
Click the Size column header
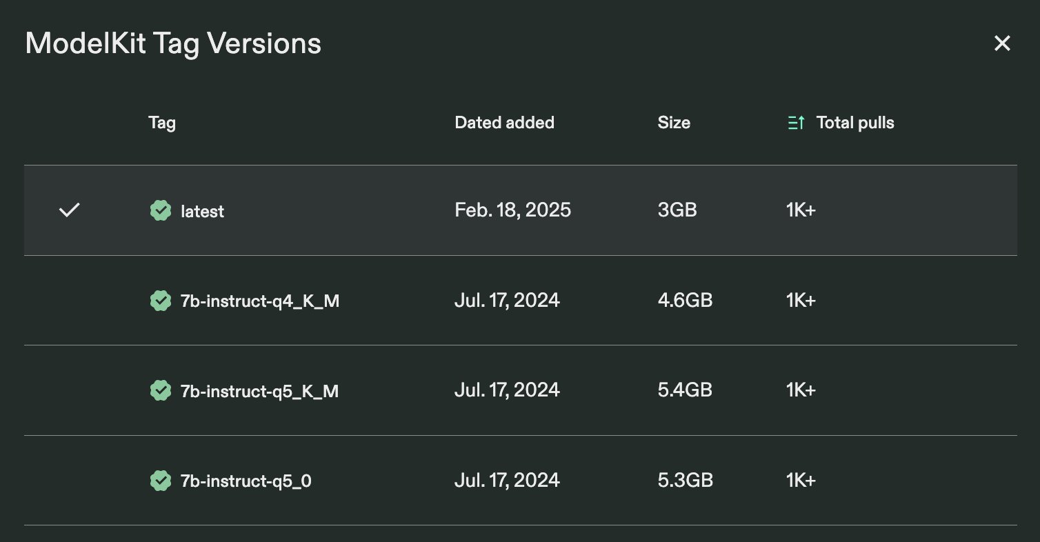click(x=674, y=122)
